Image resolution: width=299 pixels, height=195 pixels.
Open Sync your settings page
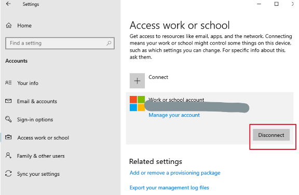[x=38, y=174]
